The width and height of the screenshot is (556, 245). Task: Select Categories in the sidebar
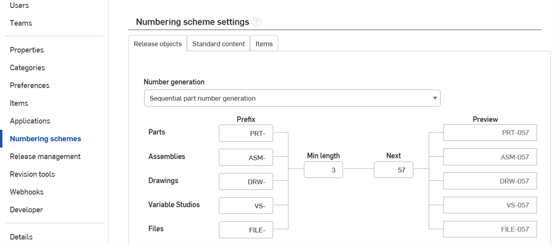27,68
